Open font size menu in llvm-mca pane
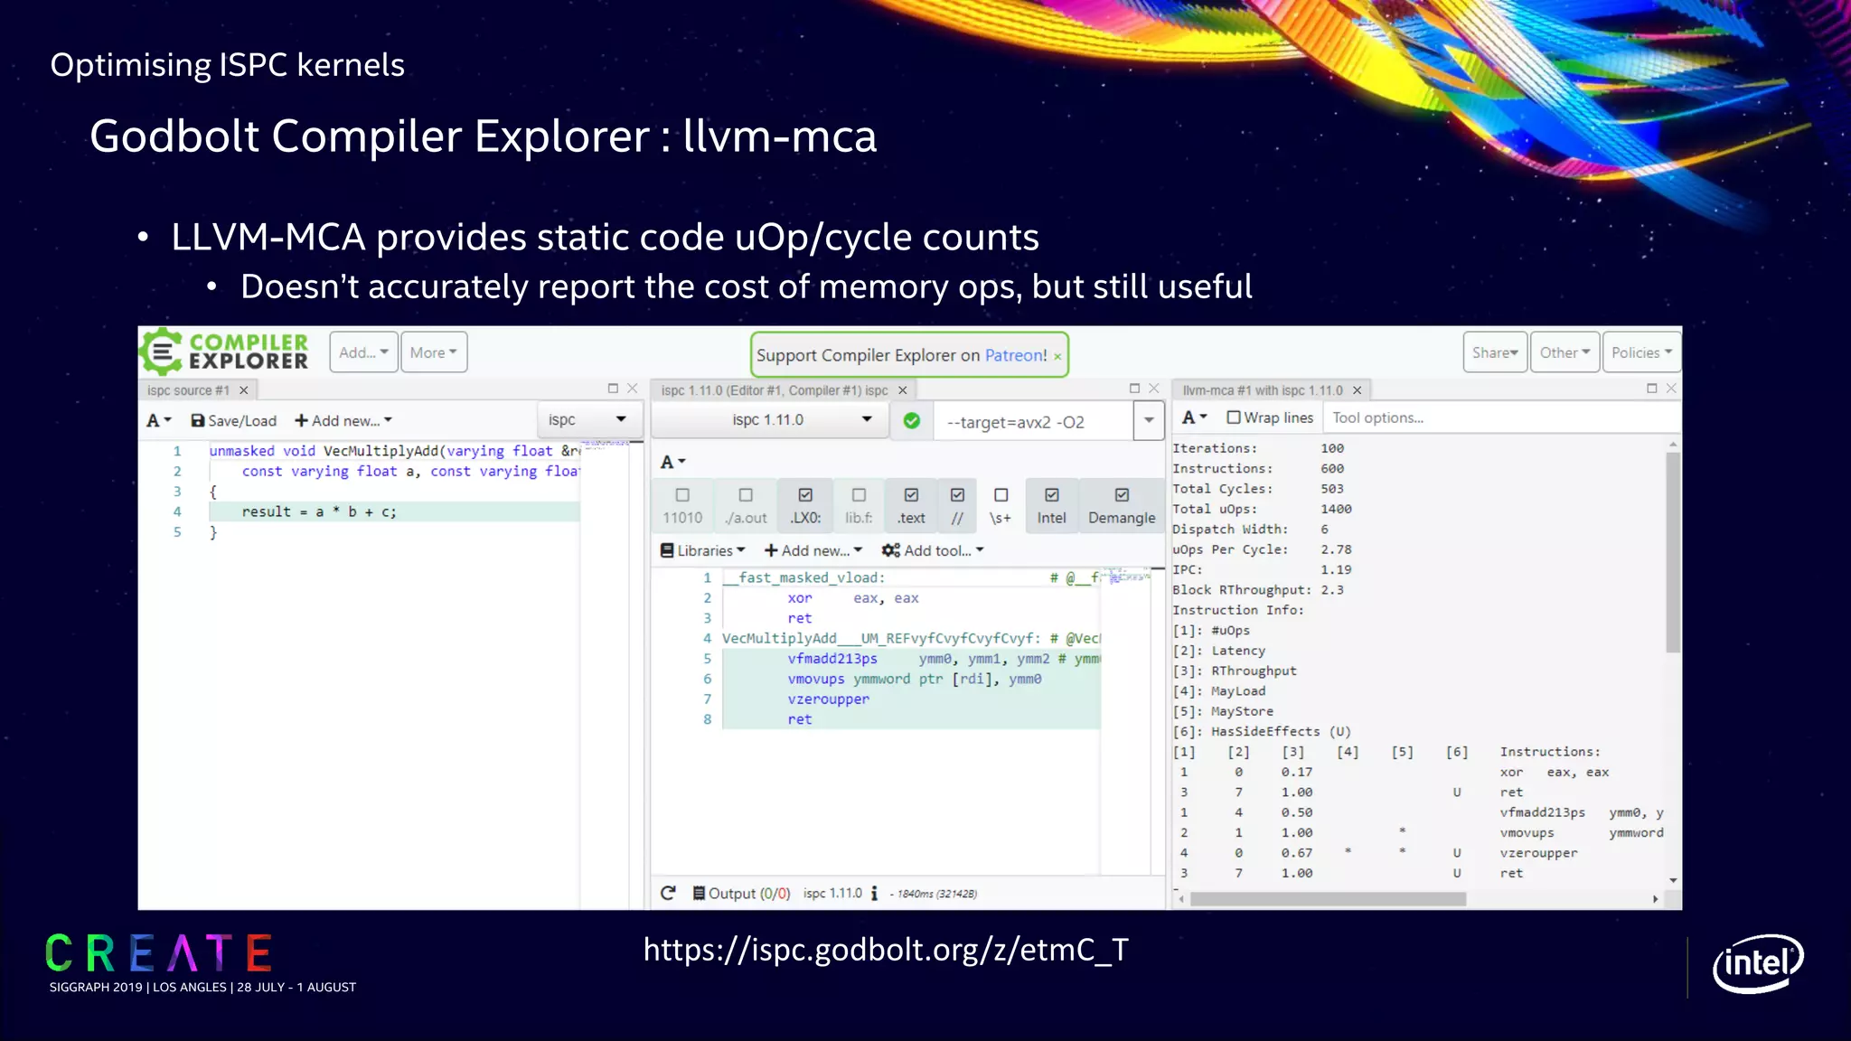This screenshot has width=1851, height=1041. (x=1194, y=417)
